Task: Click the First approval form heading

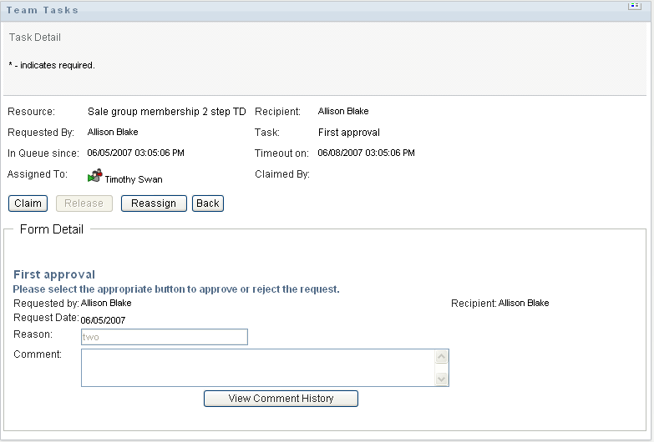Action: pyautogui.click(x=54, y=274)
